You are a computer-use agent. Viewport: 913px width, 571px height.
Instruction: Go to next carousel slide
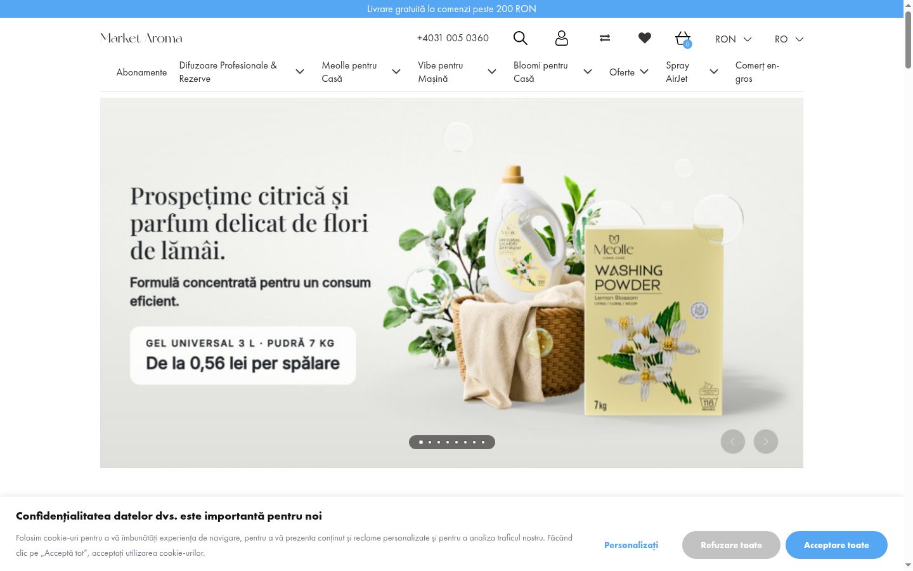click(x=766, y=442)
